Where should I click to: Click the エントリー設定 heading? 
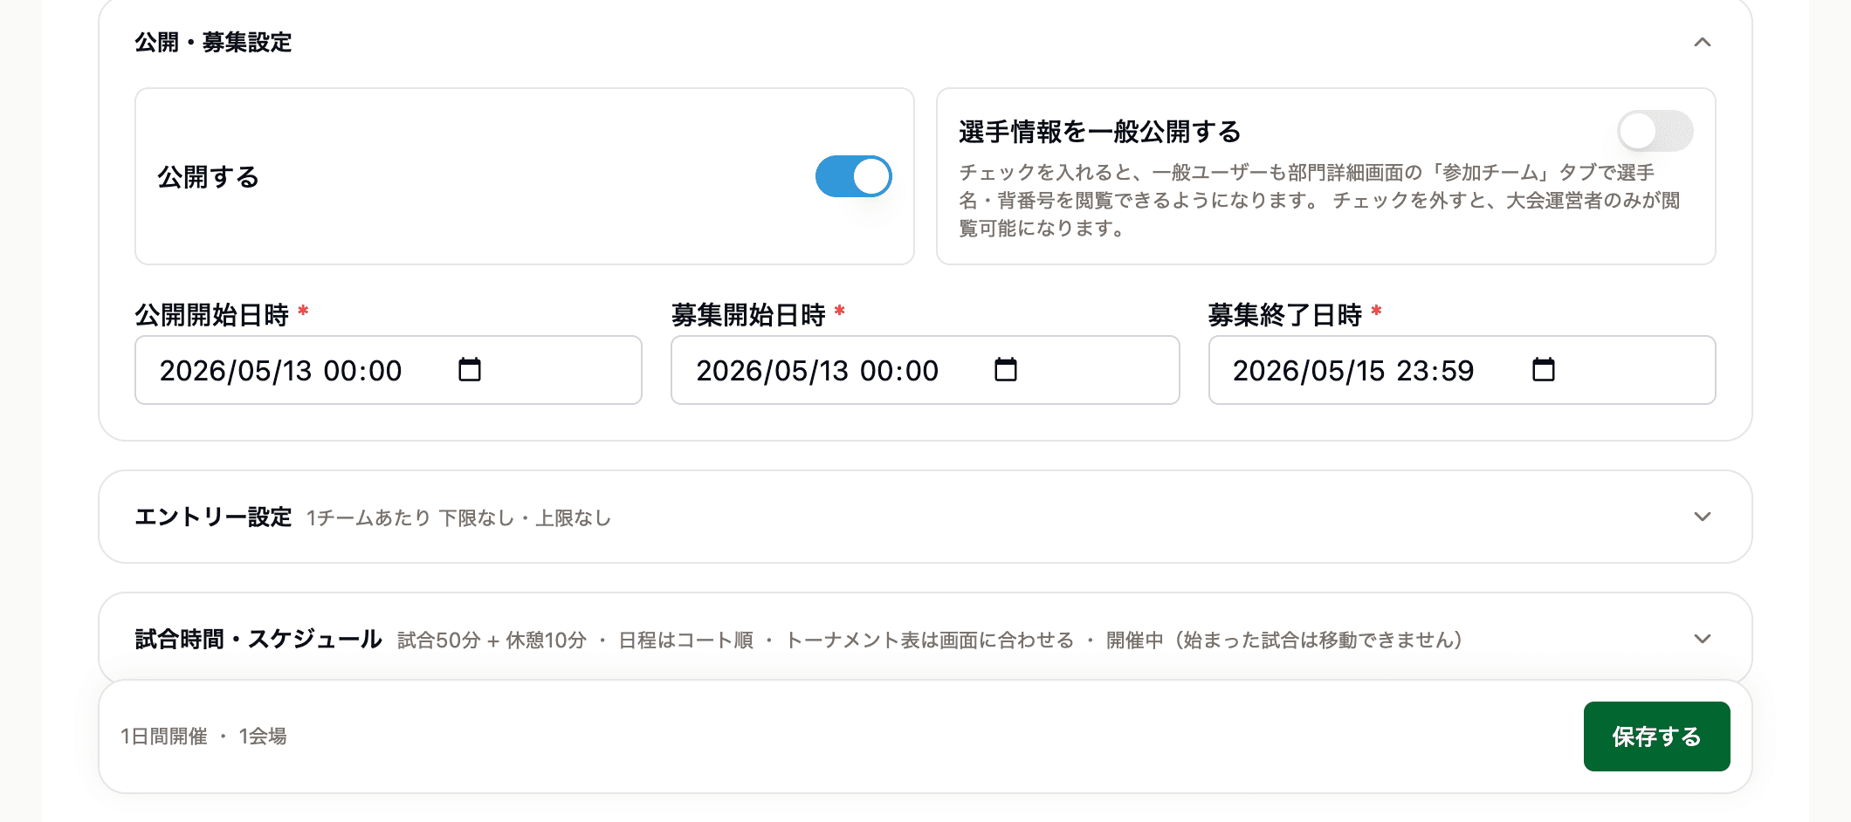point(213,517)
